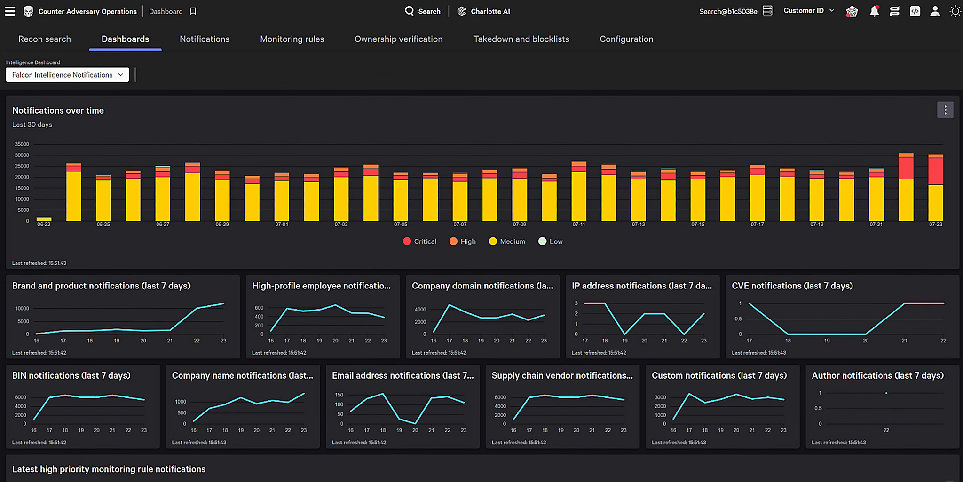Open Takedown and blocklists tab

click(521, 39)
